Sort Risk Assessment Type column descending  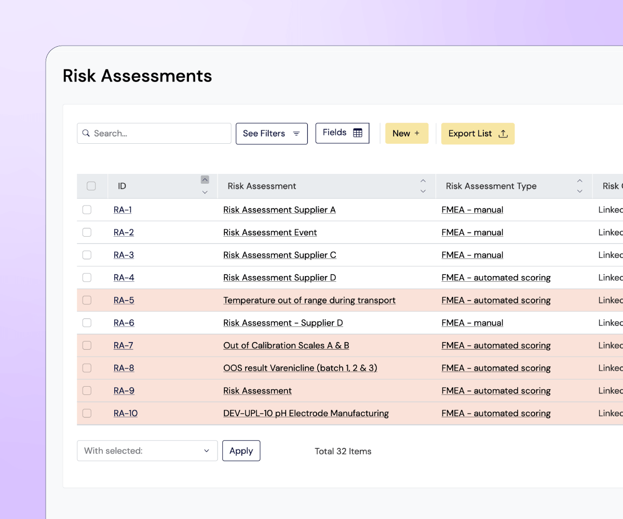[x=580, y=192]
